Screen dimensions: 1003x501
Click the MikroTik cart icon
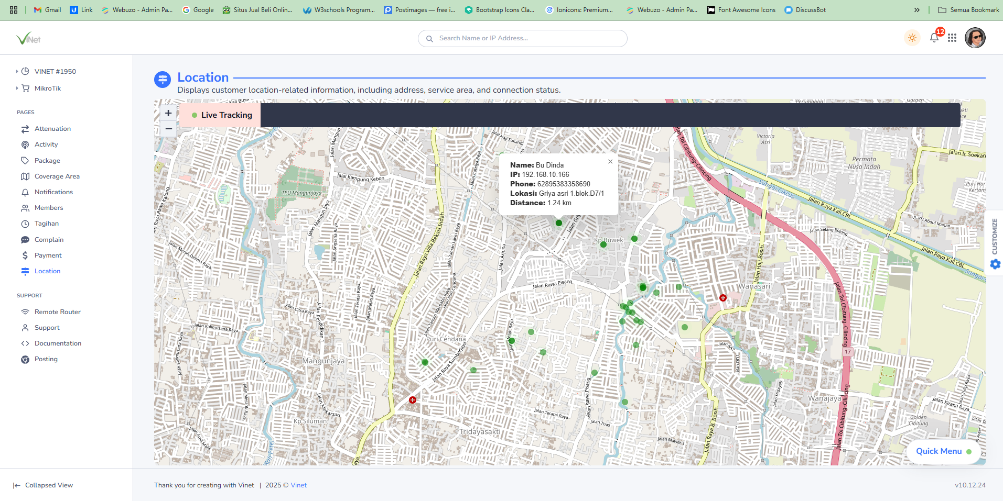pos(25,88)
